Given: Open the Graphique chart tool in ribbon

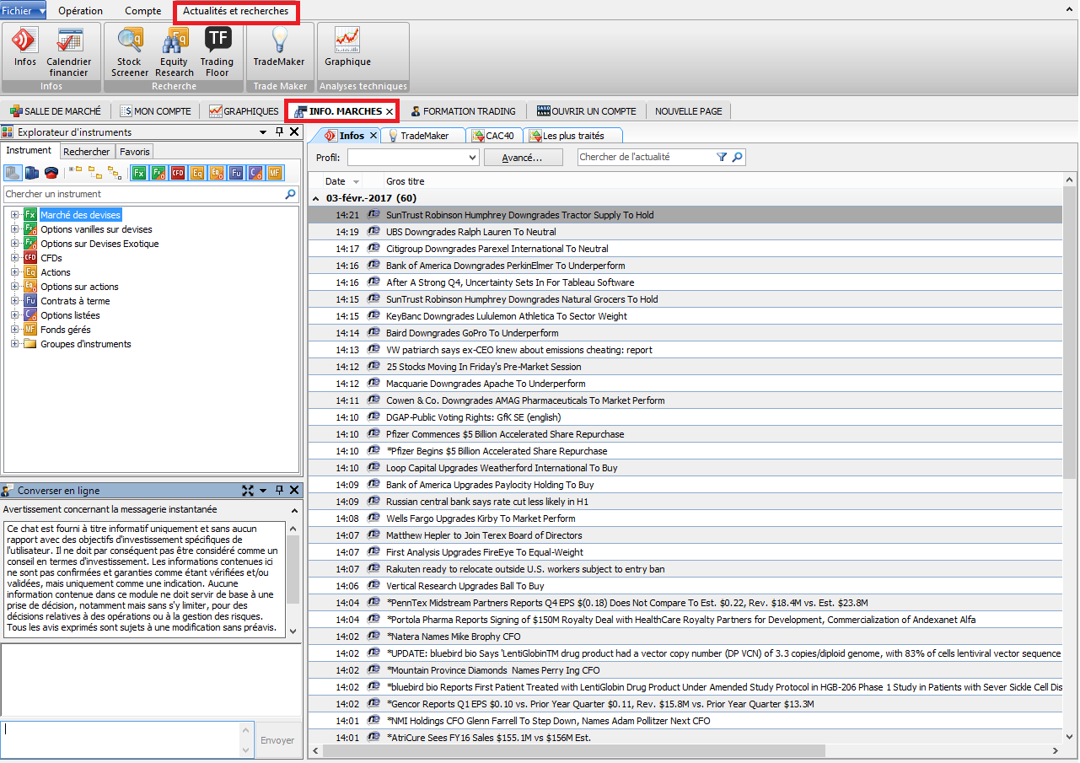Looking at the screenshot, I should [x=347, y=48].
